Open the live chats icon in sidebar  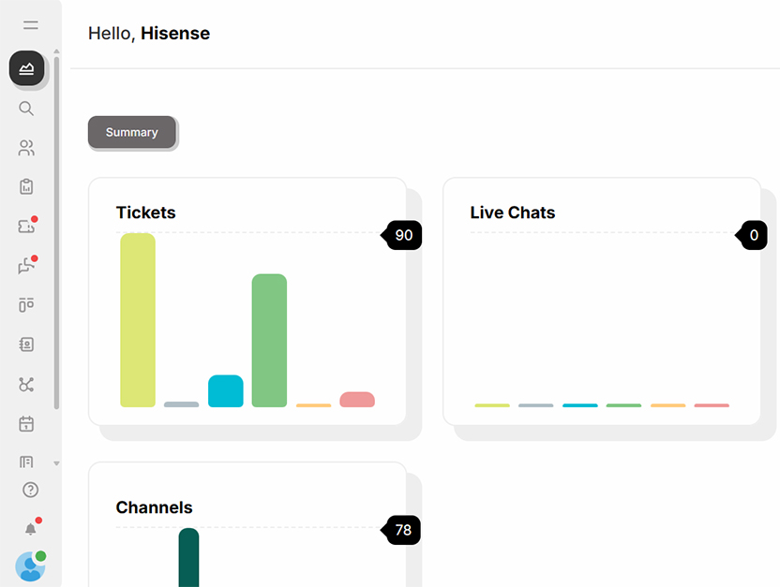(x=26, y=266)
